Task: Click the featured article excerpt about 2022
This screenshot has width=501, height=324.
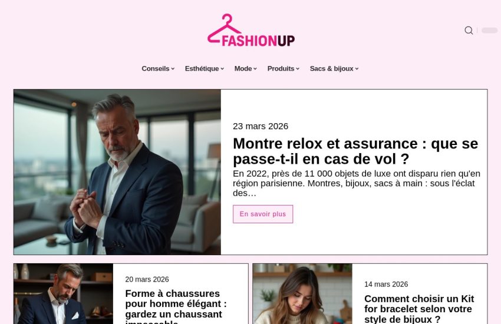Action: 357,184
